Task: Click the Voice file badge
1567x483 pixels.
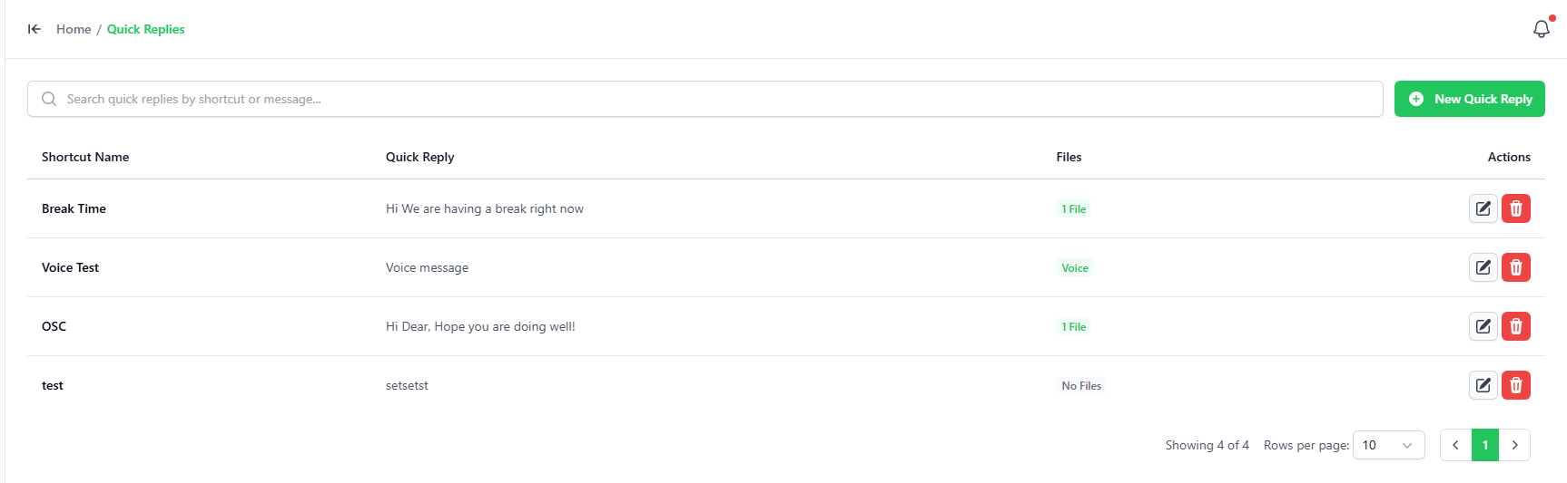Action: point(1075,267)
